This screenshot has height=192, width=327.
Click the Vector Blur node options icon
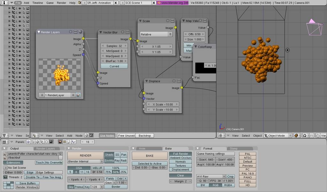pos(127,32)
